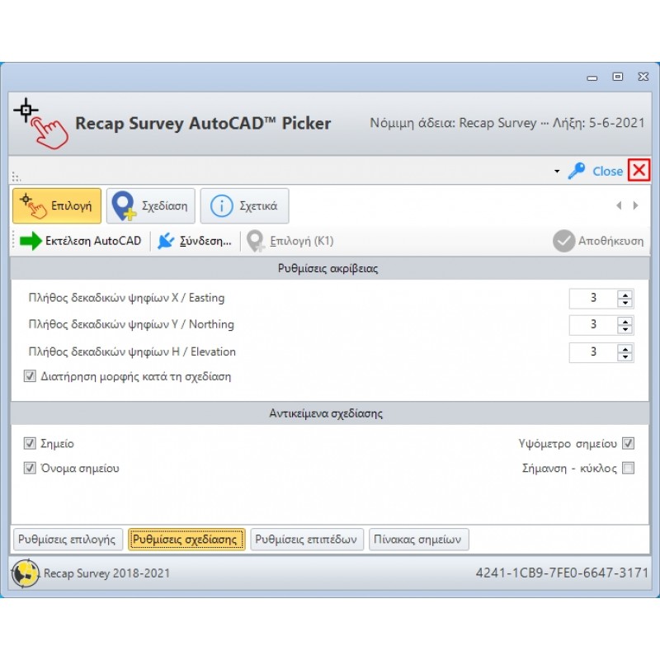This screenshot has width=660, height=660.
Task: Click the Recap Survey picker logo icon
Action: (x=40, y=123)
